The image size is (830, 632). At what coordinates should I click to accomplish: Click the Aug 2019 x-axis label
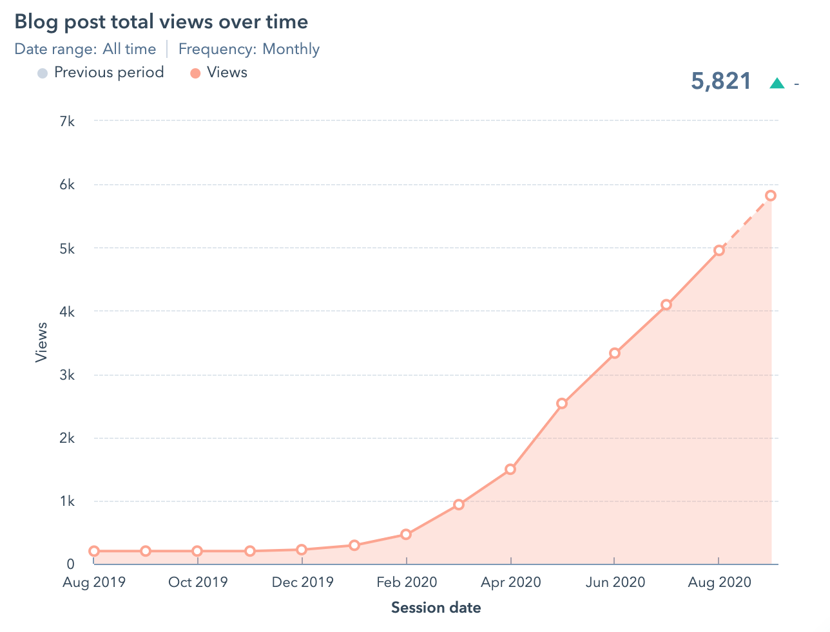94,582
